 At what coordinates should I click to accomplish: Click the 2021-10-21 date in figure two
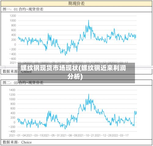coord(86,136)
